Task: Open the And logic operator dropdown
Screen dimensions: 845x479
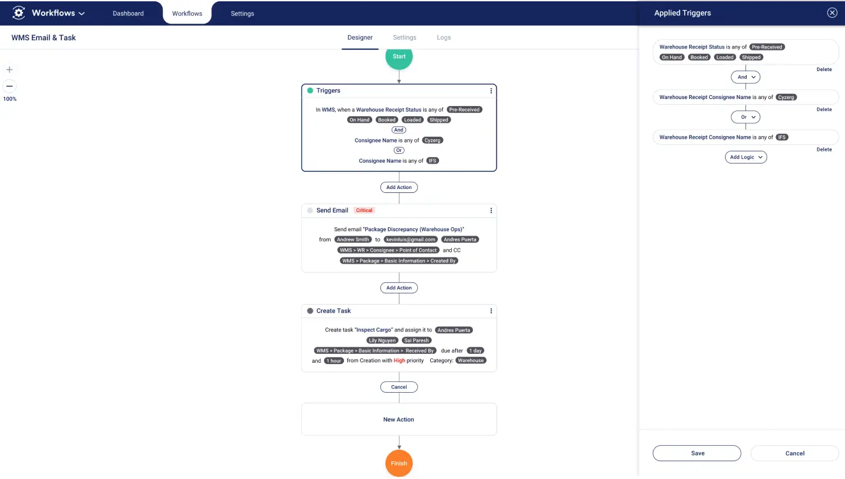Action: 745,77
